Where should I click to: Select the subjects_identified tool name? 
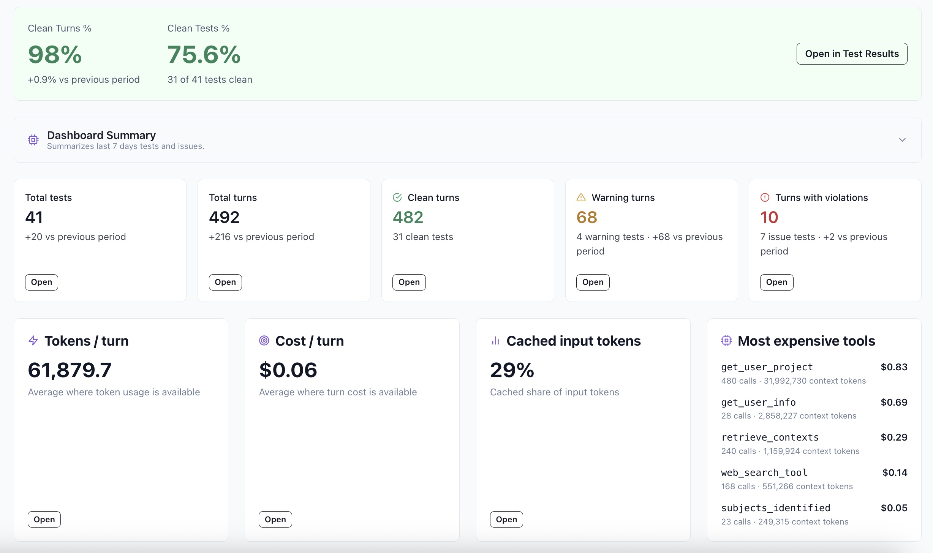[x=776, y=508]
